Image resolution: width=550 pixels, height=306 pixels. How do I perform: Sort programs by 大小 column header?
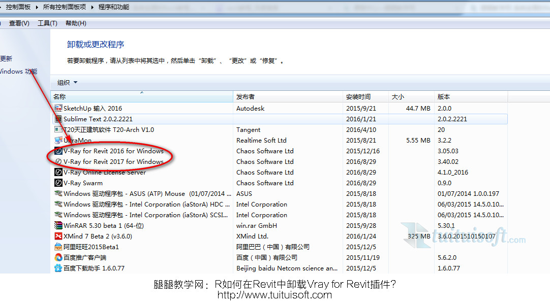pyautogui.click(x=398, y=96)
